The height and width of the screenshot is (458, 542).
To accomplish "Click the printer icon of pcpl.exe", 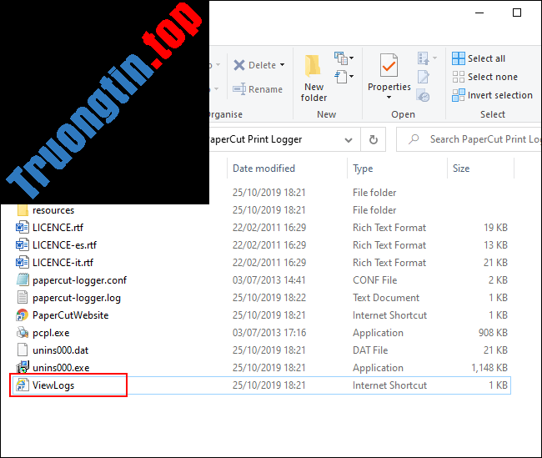I will [x=23, y=332].
